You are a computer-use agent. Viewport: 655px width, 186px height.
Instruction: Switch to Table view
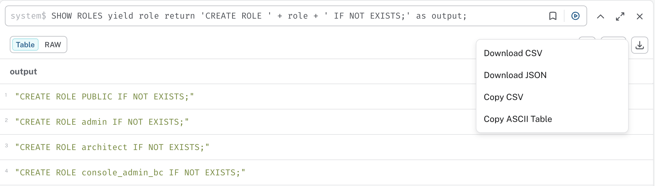(x=25, y=45)
